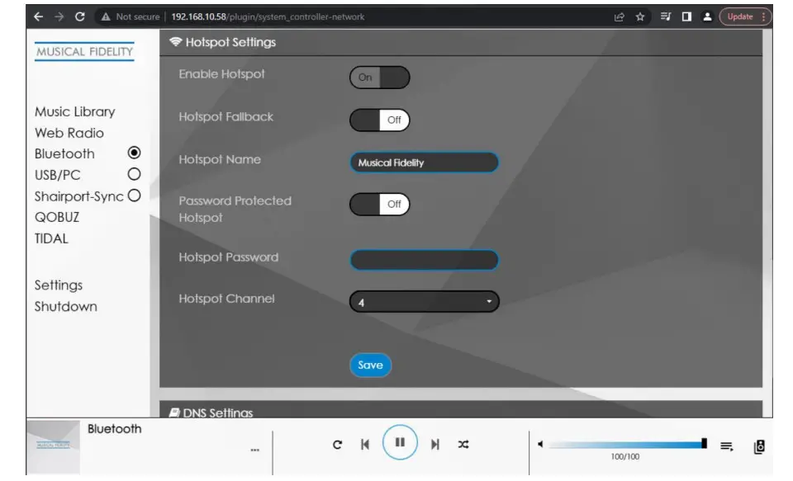This screenshot has width=793, height=481.
Task: Click the Update button in browser toolbar
Action: click(x=745, y=17)
